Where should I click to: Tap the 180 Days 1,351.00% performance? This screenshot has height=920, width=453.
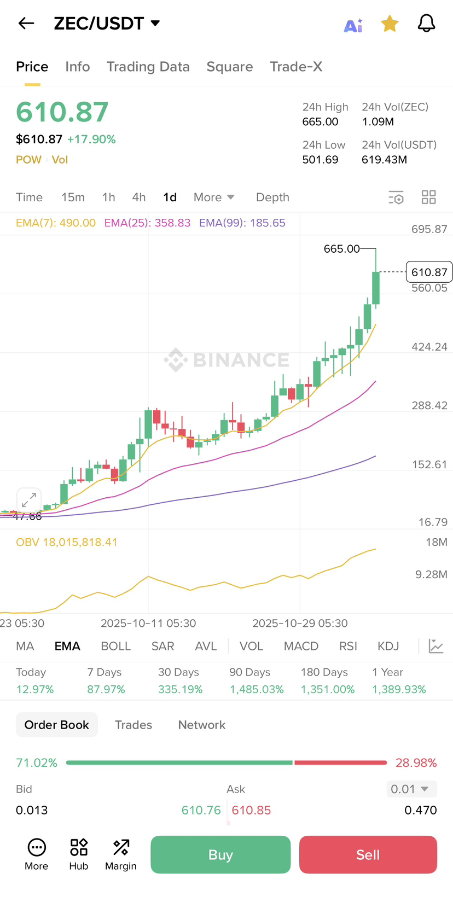pyautogui.click(x=328, y=680)
